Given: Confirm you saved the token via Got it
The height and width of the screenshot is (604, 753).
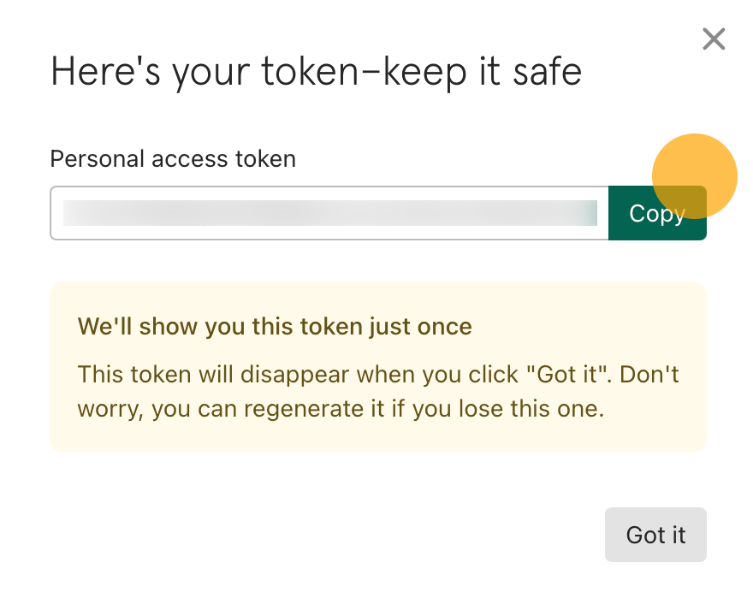Looking at the screenshot, I should click(x=655, y=535).
